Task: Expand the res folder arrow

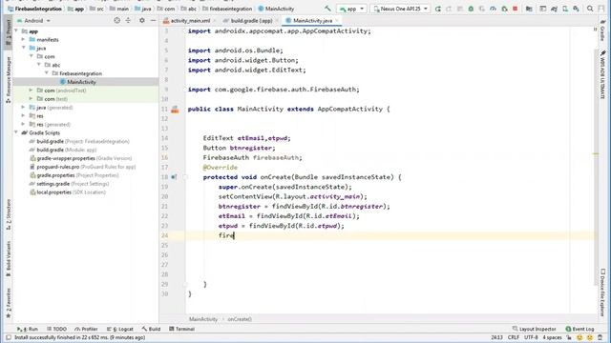Action: click(24, 116)
